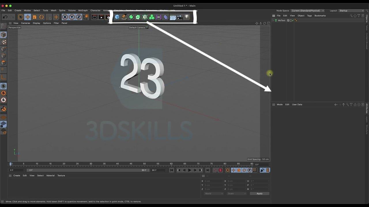
Task: Toggle Parameter keyframe recording P icon
Action: tap(250, 170)
